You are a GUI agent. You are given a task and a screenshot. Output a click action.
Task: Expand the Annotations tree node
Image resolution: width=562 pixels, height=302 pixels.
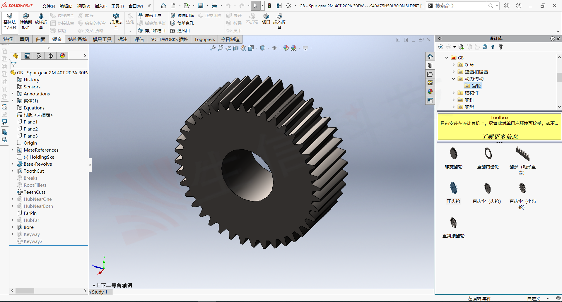pyautogui.click(x=13, y=94)
